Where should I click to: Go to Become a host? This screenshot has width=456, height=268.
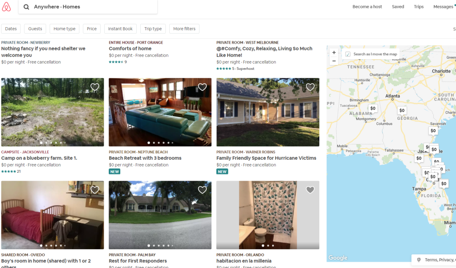(367, 7)
